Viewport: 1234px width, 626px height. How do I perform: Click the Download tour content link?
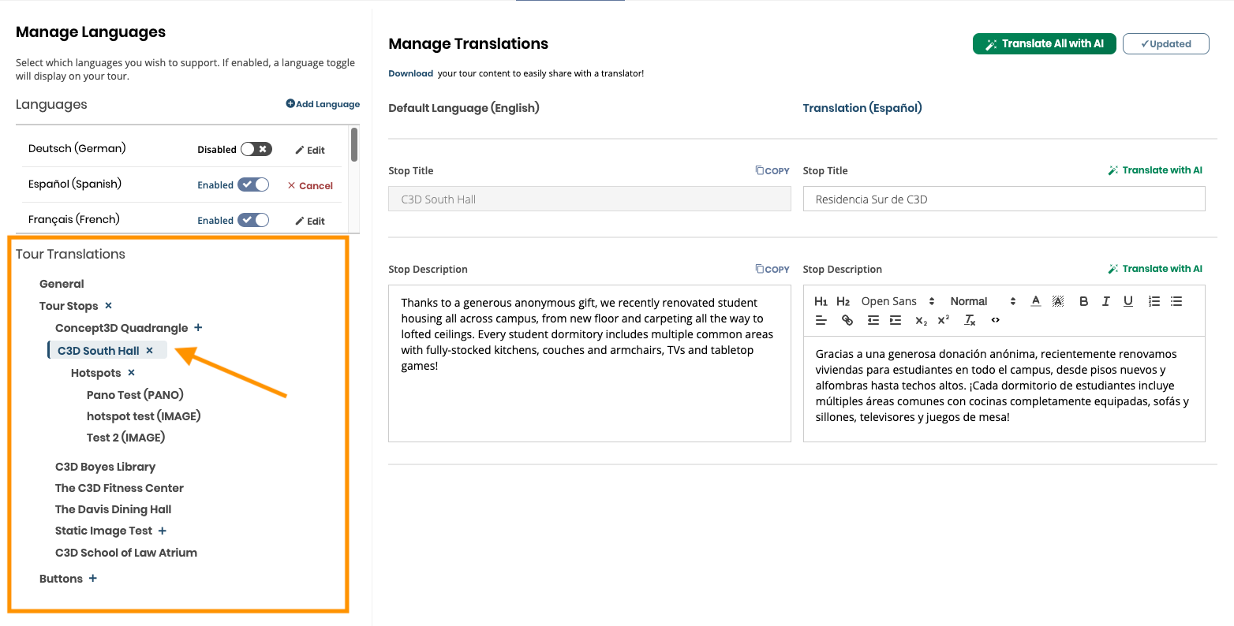coord(410,73)
